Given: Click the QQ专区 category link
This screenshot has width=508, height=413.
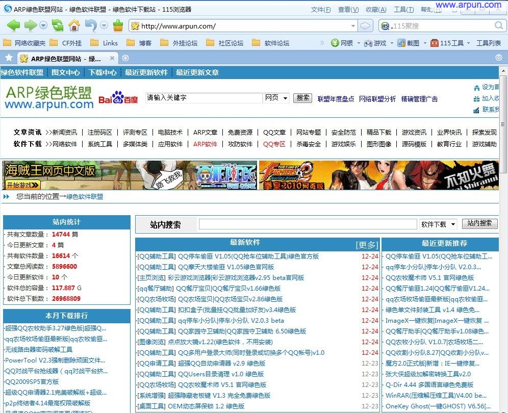Looking at the screenshot, I should pyautogui.click(x=274, y=144).
